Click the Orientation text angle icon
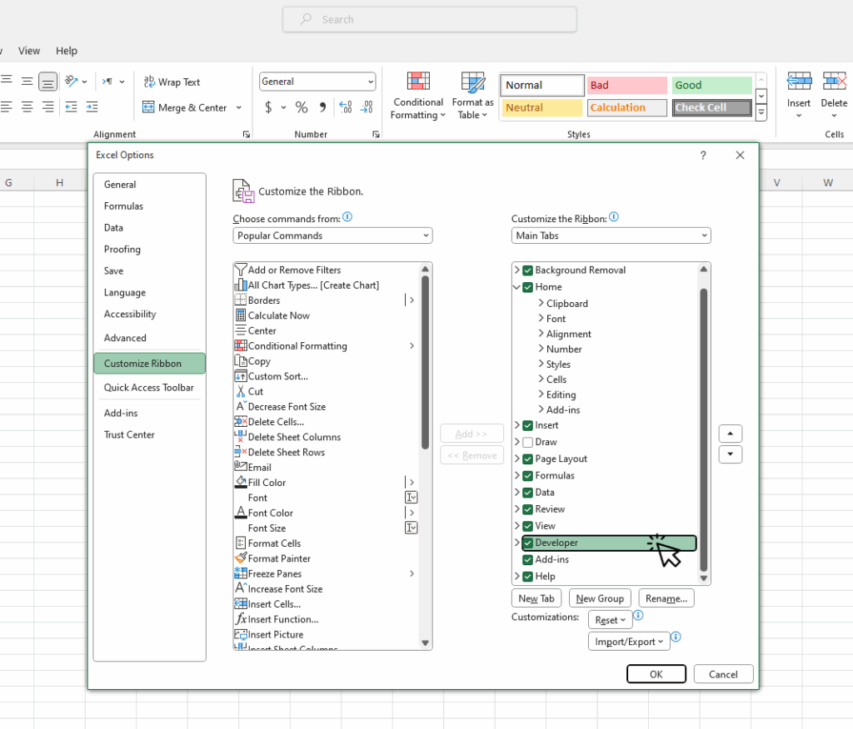This screenshot has width=853, height=729. click(x=72, y=82)
